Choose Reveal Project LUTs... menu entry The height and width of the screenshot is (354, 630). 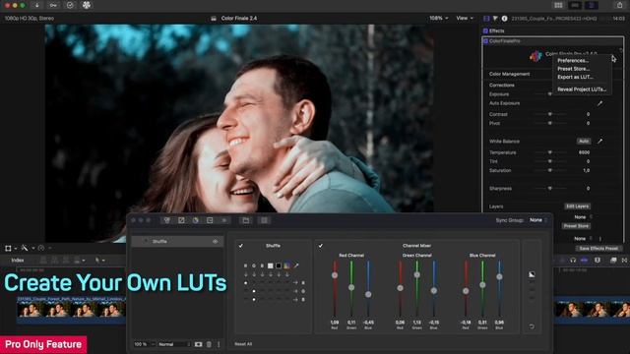click(582, 89)
